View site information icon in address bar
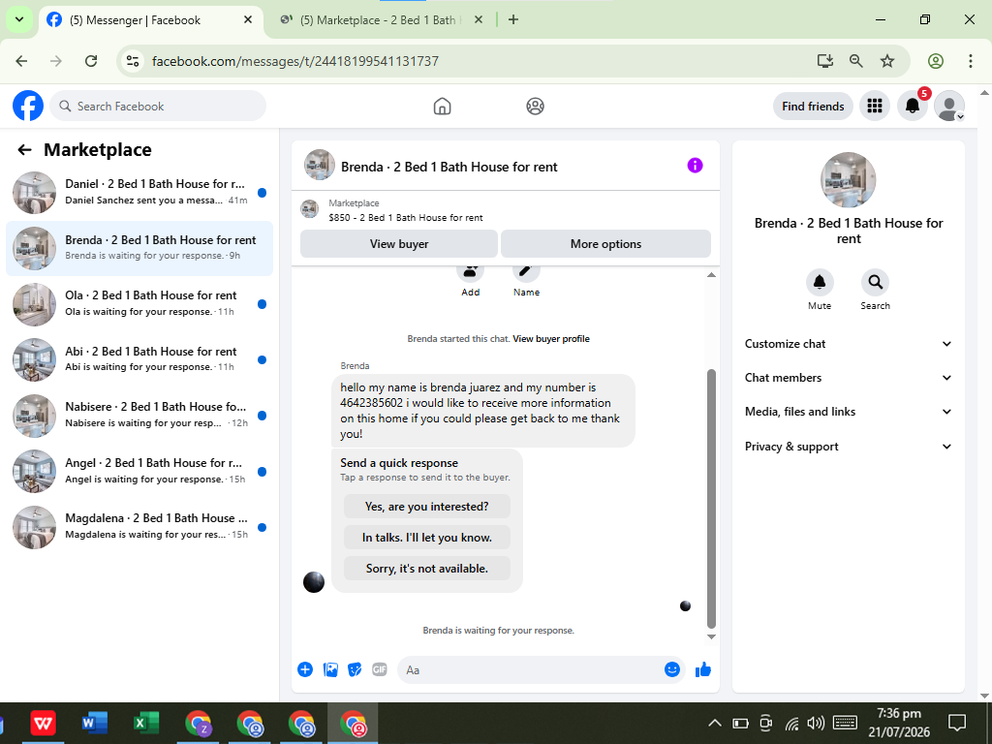The height and width of the screenshot is (744, 992). [x=132, y=61]
